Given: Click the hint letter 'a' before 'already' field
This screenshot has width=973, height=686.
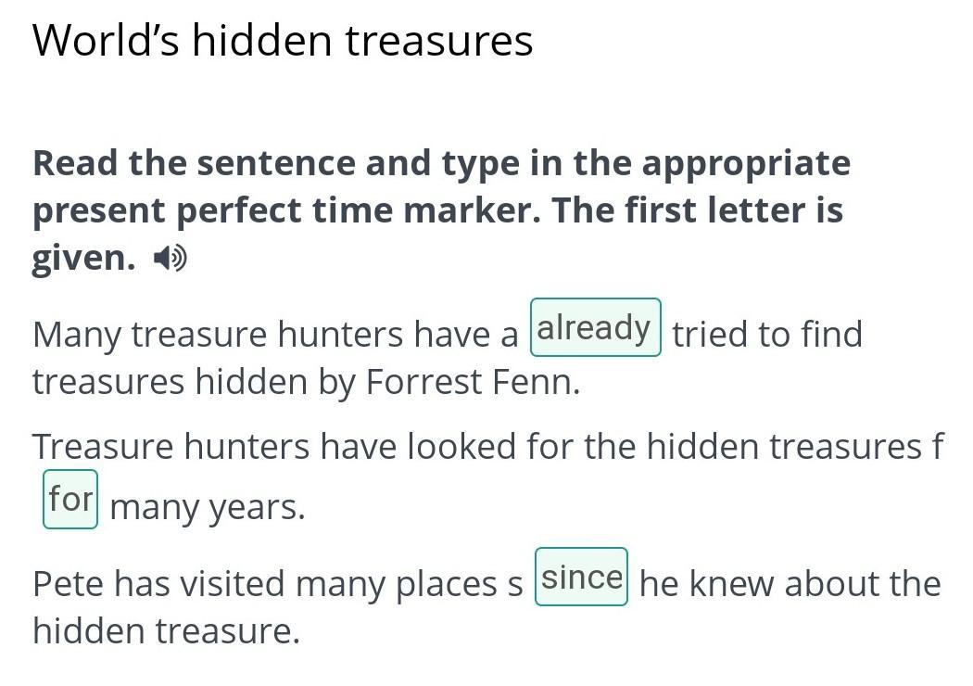Looking at the screenshot, I should click(510, 335).
